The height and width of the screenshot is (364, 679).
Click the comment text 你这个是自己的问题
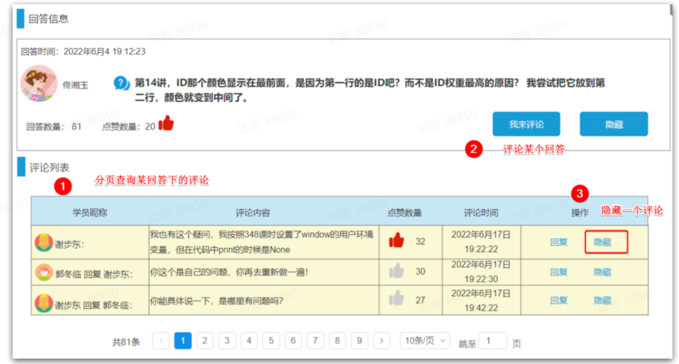click(x=229, y=272)
